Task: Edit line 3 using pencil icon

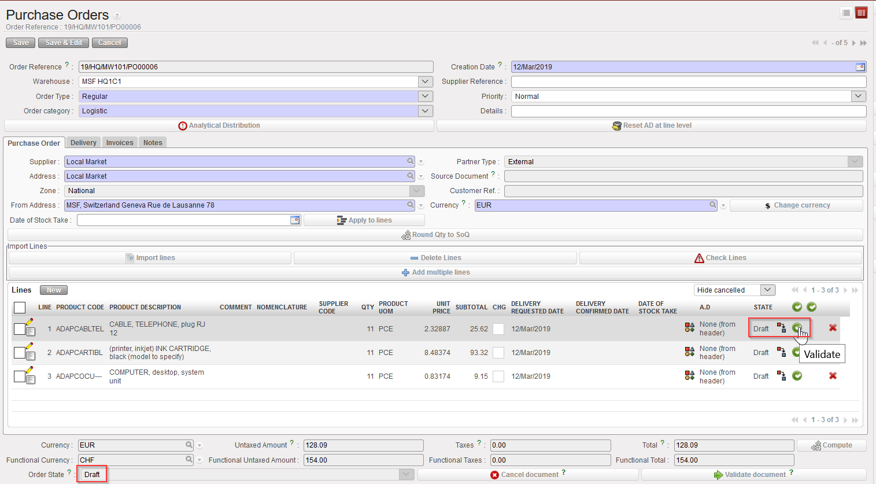Action: pos(29,370)
